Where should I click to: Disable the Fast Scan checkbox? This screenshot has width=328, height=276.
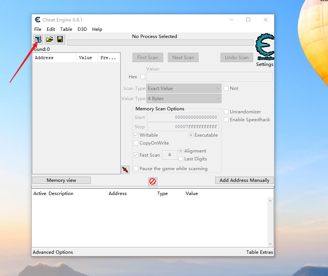[136, 155]
